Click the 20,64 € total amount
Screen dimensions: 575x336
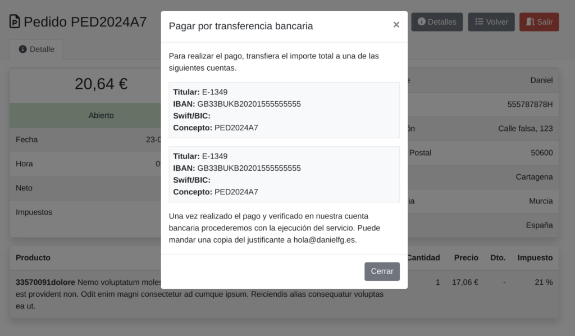(101, 84)
